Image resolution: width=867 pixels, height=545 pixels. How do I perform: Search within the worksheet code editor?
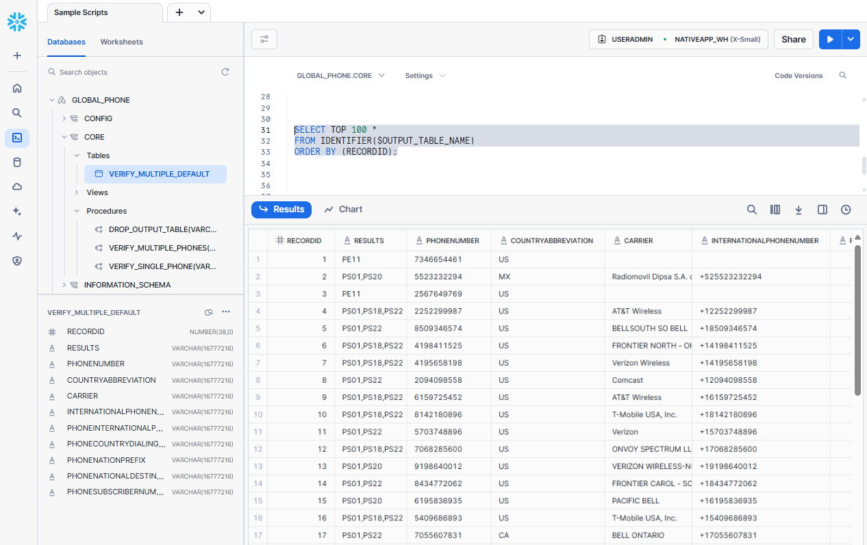point(843,75)
